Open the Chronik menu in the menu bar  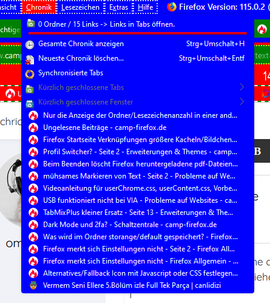click(39, 7)
